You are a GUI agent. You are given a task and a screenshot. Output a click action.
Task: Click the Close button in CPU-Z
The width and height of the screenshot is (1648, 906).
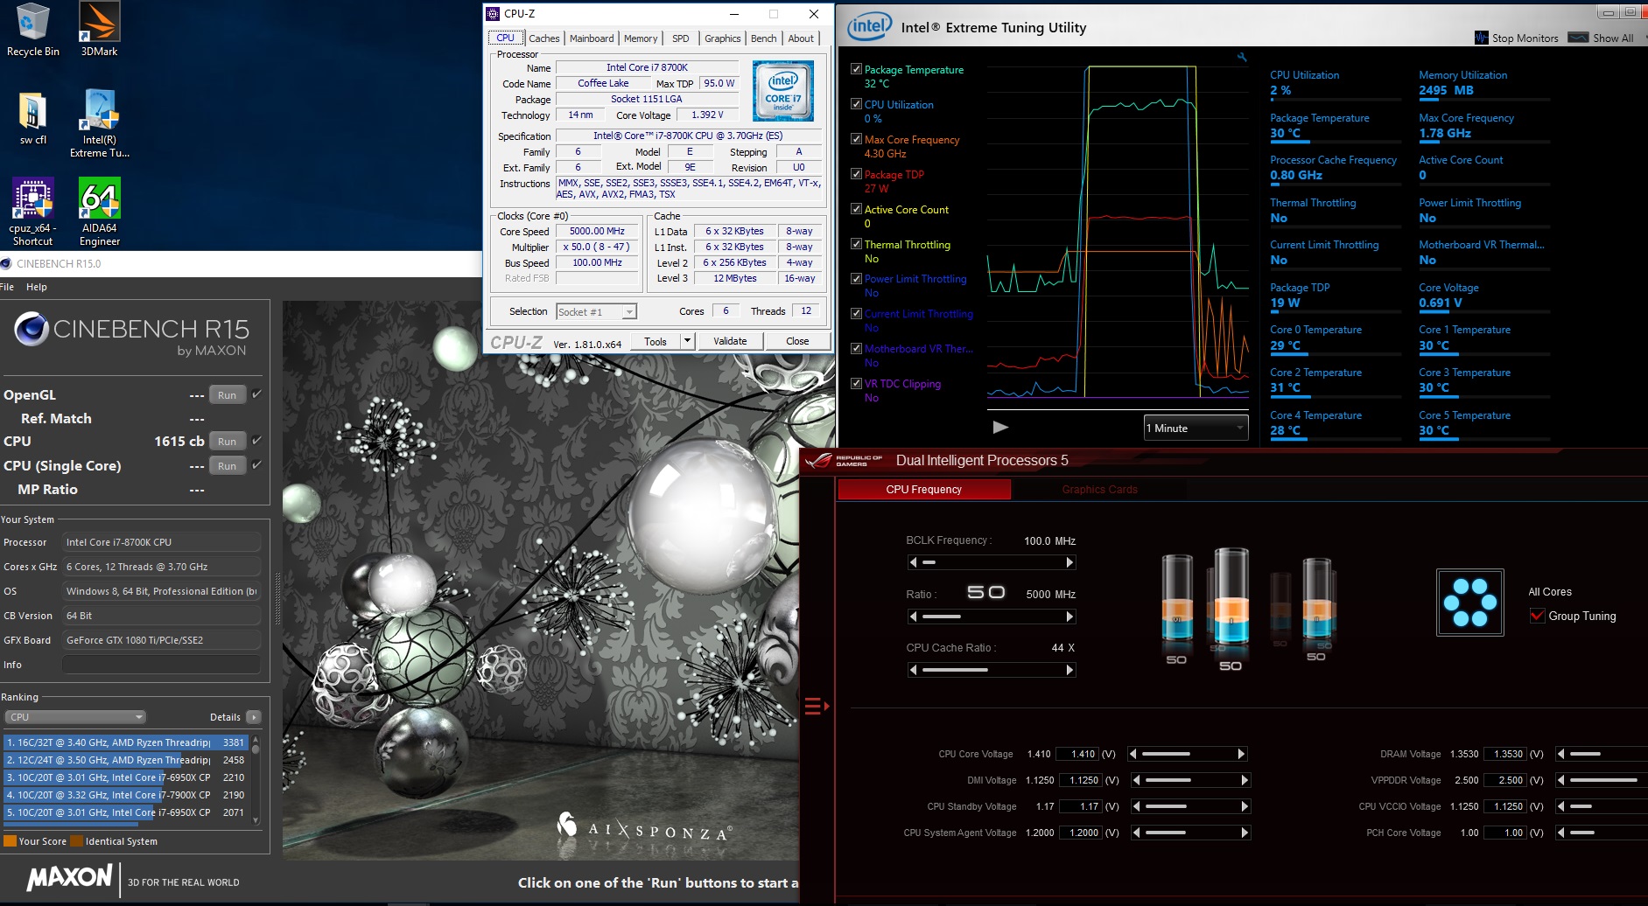797,341
